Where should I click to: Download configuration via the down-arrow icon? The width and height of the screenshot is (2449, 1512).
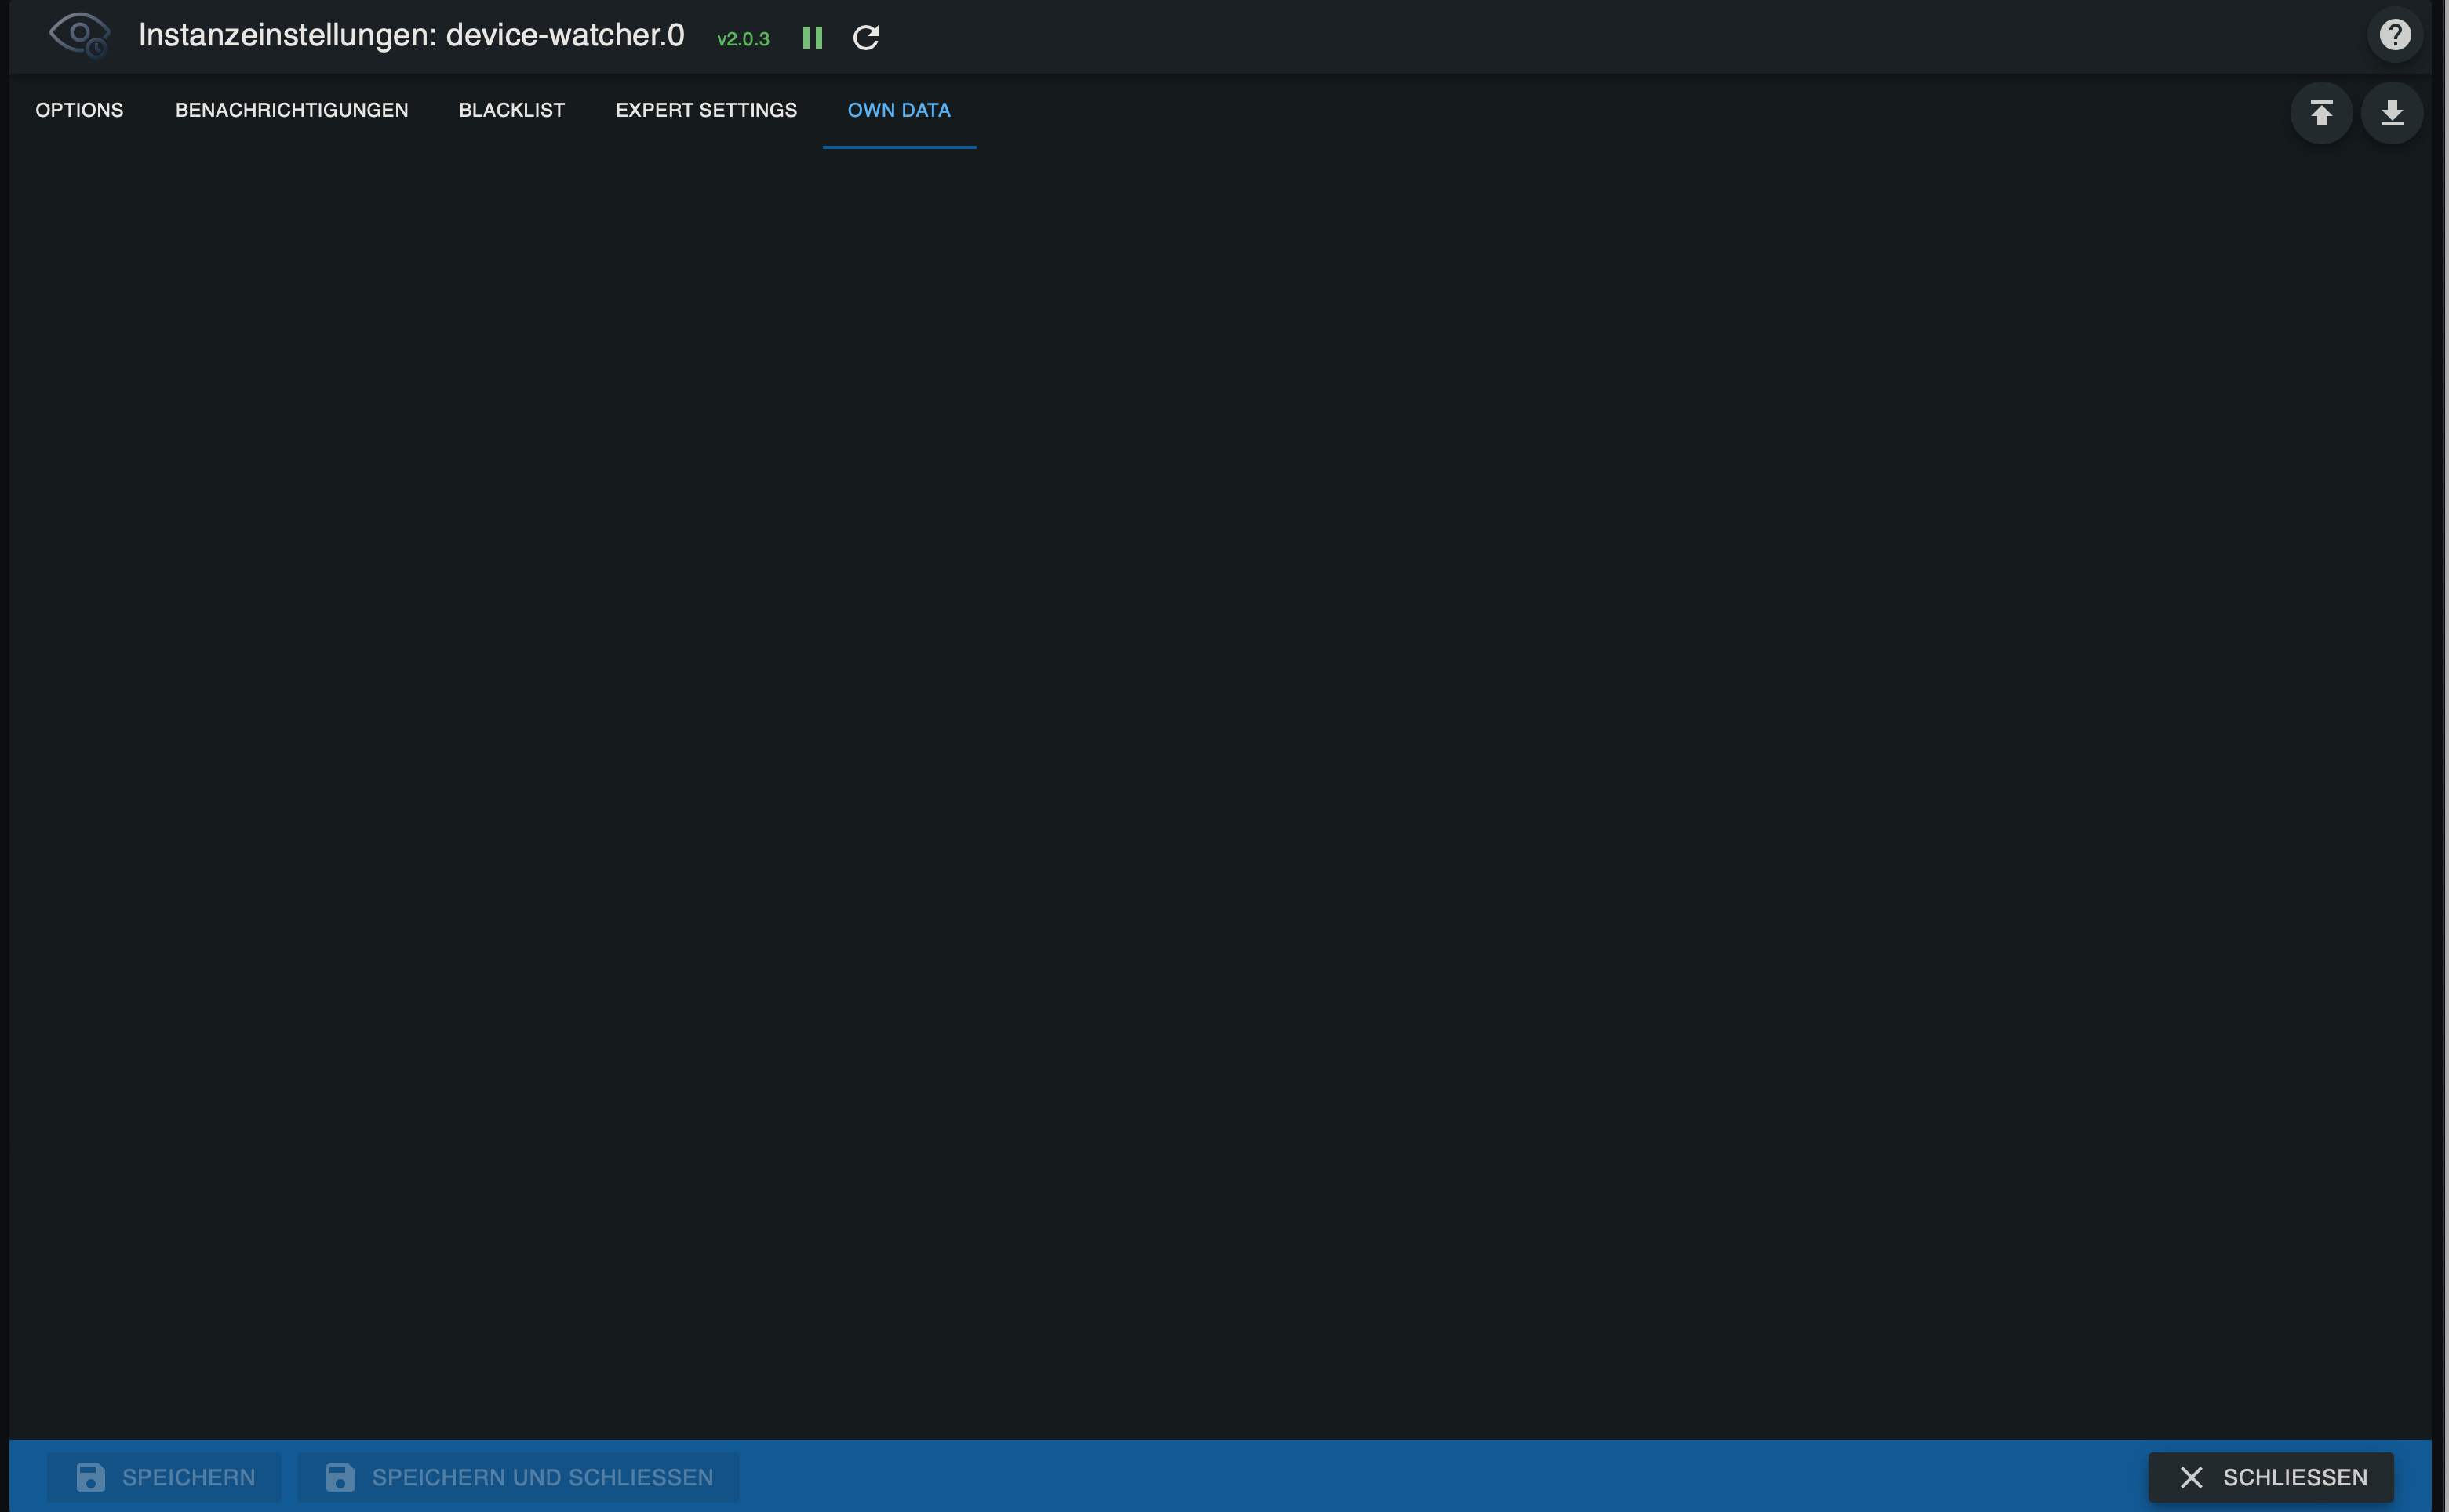[2392, 113]
